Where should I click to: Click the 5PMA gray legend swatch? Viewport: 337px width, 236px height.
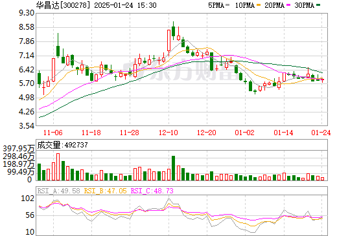227,5
